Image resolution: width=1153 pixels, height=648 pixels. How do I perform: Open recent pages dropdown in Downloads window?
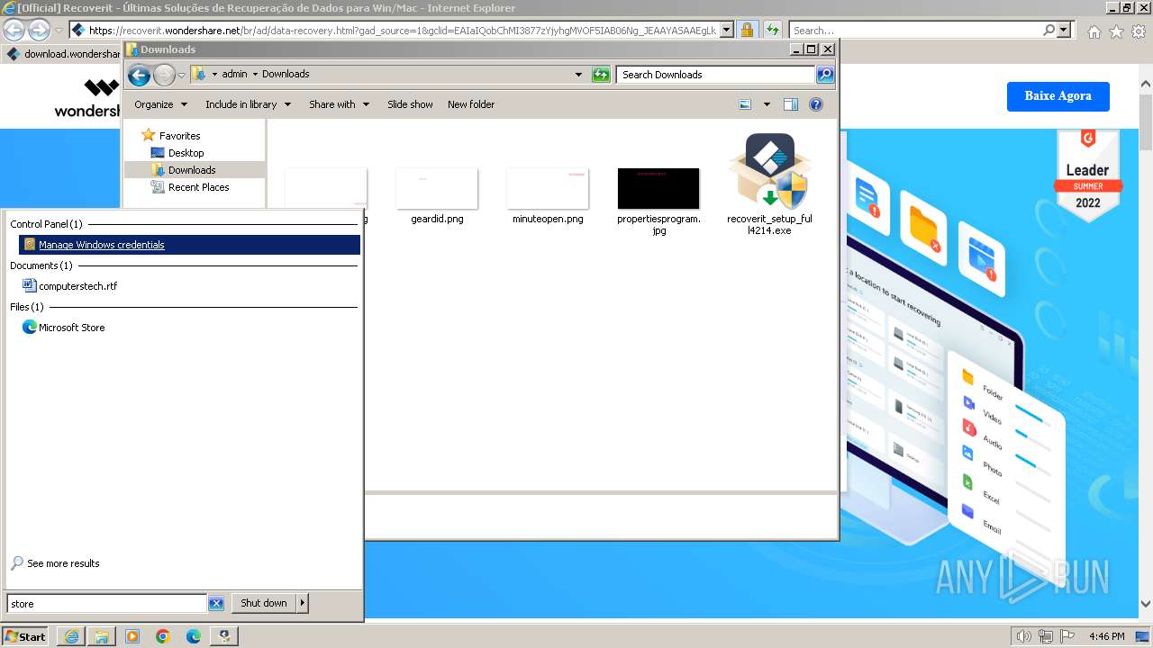(x=181, y=75)
